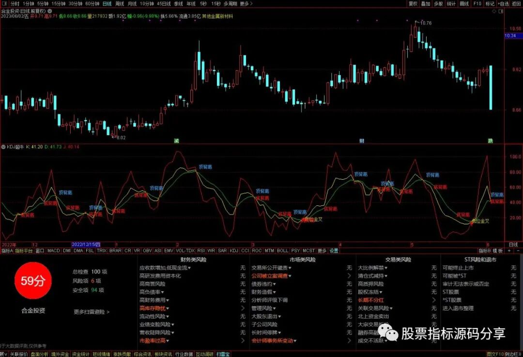The image size is (523, 357).
Task: Click the 模板 template button in indicator bar
Action: point(498,250)
